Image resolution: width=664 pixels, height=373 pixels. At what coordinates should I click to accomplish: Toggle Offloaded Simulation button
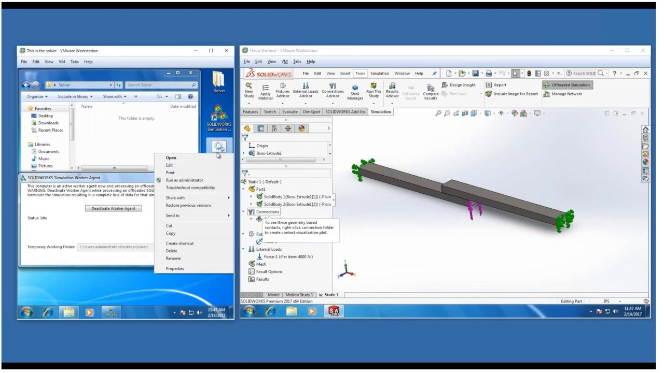tap(567, 85)
